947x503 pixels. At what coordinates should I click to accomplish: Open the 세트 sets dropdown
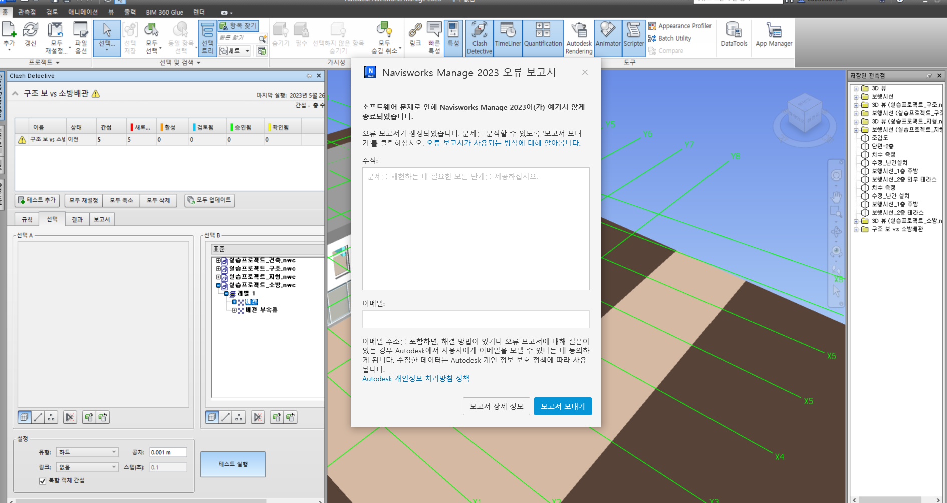coord(234,51)
